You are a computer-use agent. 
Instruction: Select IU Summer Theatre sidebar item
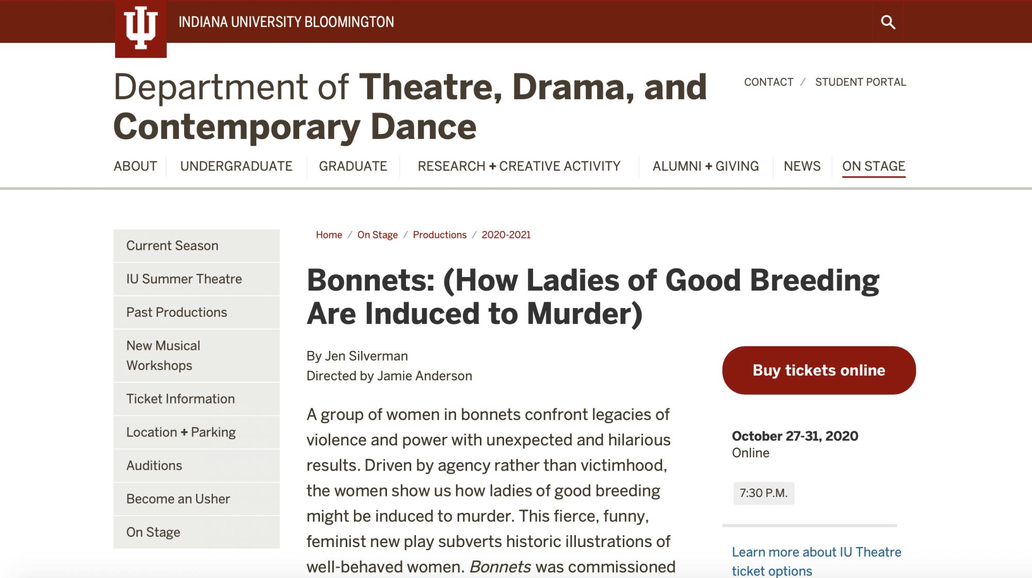click(x=184, y=279)
